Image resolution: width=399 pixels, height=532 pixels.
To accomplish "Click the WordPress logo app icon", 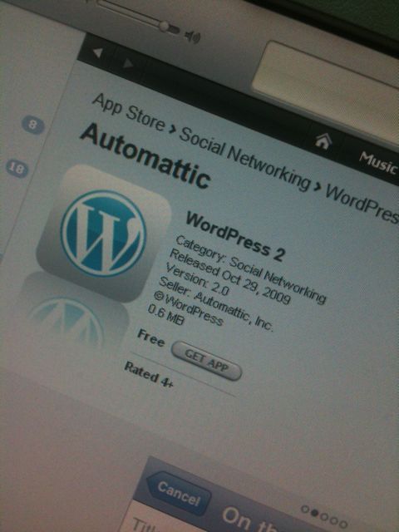I will point(103,234).
